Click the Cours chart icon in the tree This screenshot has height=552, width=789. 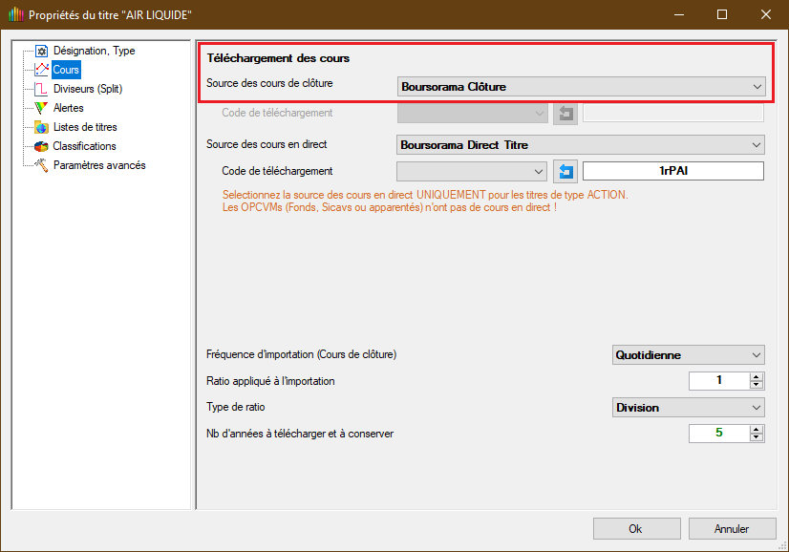(41, 70)
